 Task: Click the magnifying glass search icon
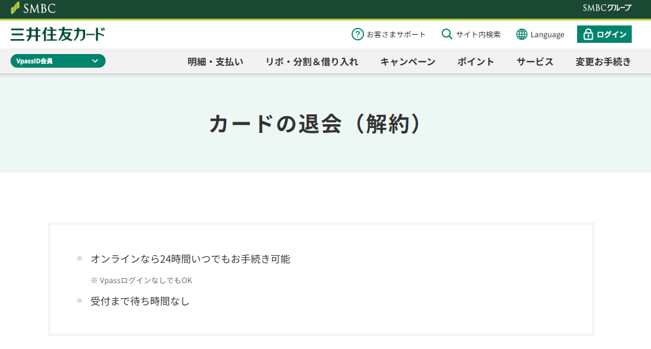pos(447,34)
